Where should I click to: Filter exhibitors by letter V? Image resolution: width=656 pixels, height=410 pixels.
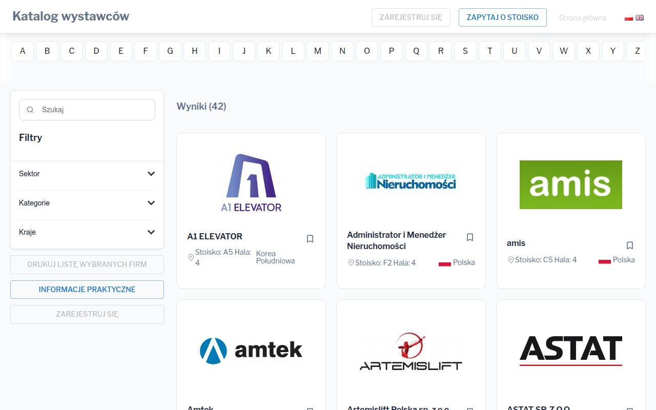[539, 51]
